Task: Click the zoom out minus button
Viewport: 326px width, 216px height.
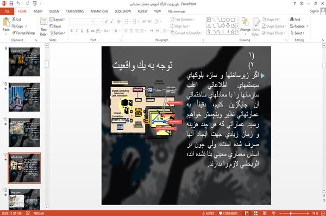Action: (280, 213)
